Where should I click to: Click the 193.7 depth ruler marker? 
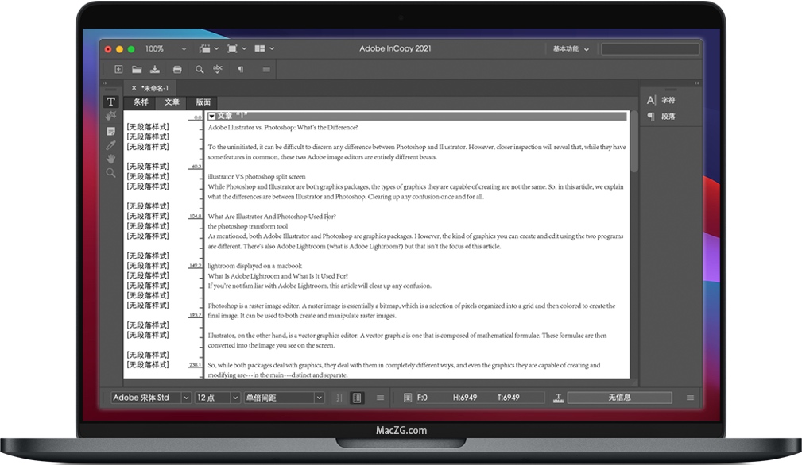point(196,315)
